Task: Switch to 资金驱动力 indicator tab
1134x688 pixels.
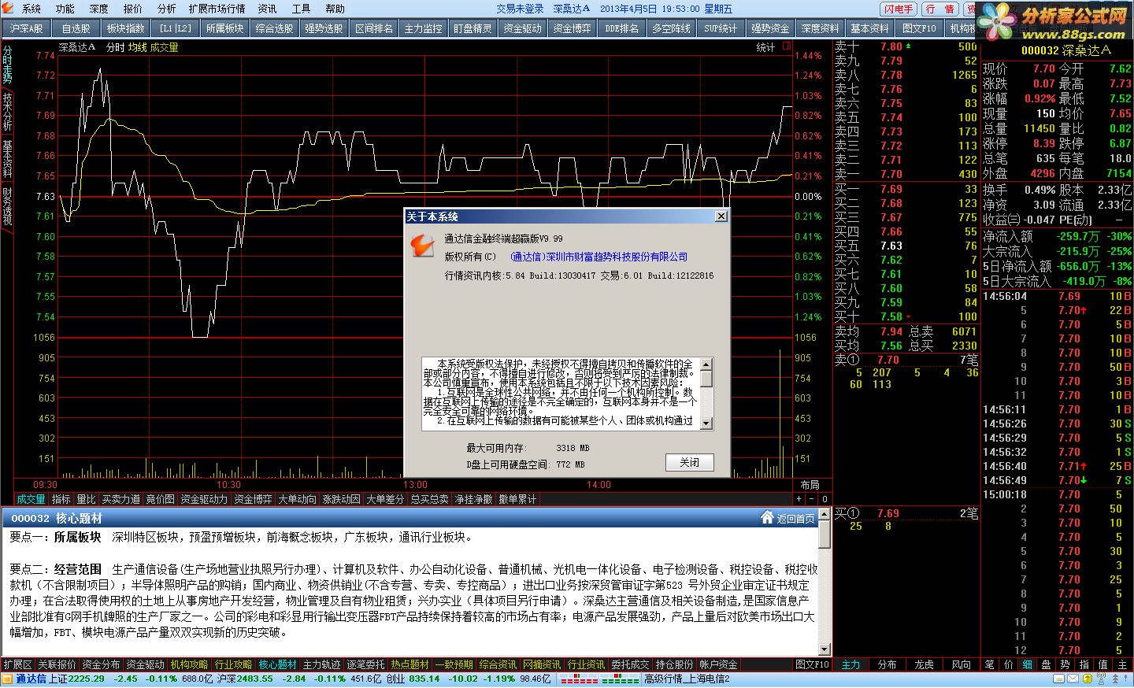Action: (x=204, y=499)
